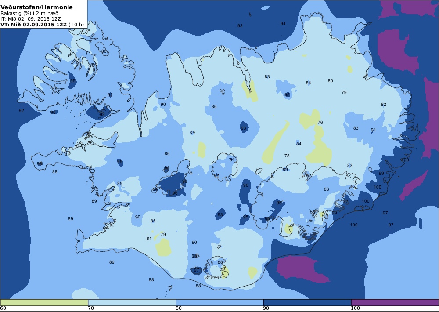The height and width of the screenshot is (312, 439).
Task: Click the legend scale label '60'
Action: [x=3, y=308]
